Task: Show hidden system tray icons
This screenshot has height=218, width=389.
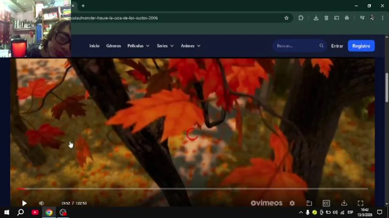Action: [x=301, y=212]
